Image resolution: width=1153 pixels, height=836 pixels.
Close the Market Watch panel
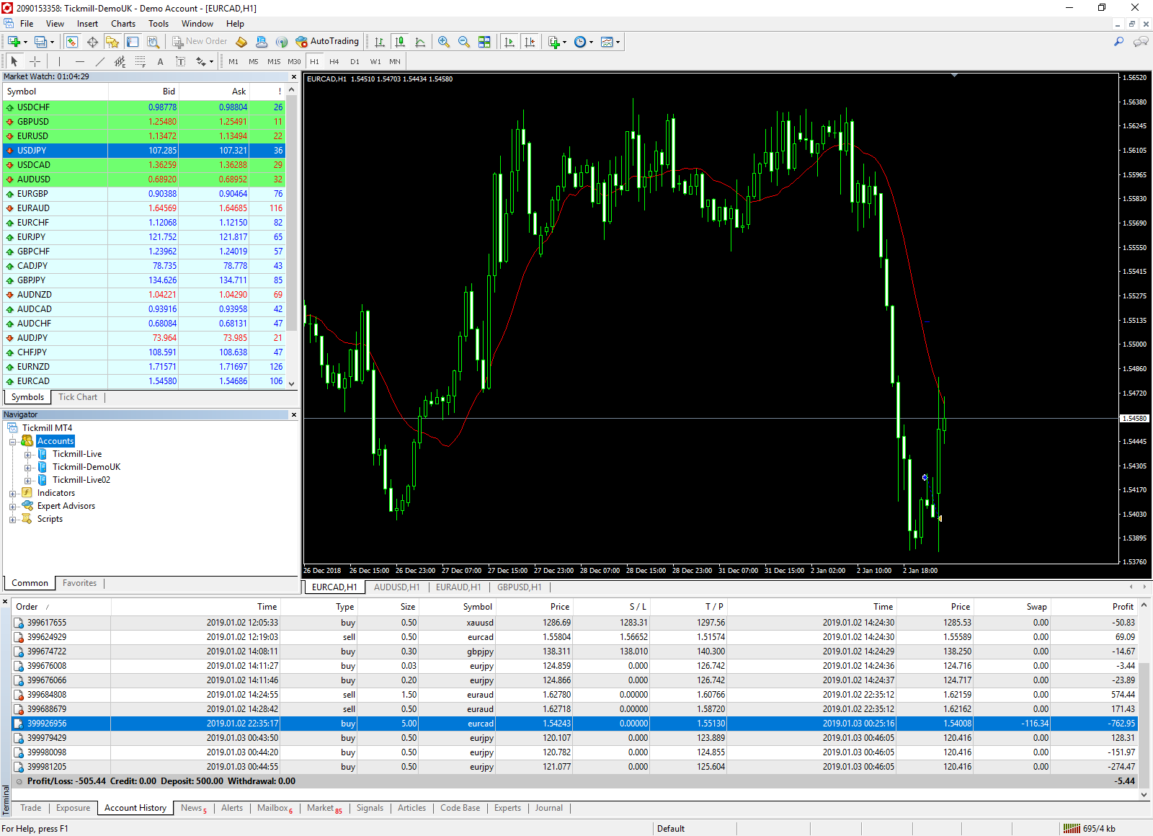294,76
